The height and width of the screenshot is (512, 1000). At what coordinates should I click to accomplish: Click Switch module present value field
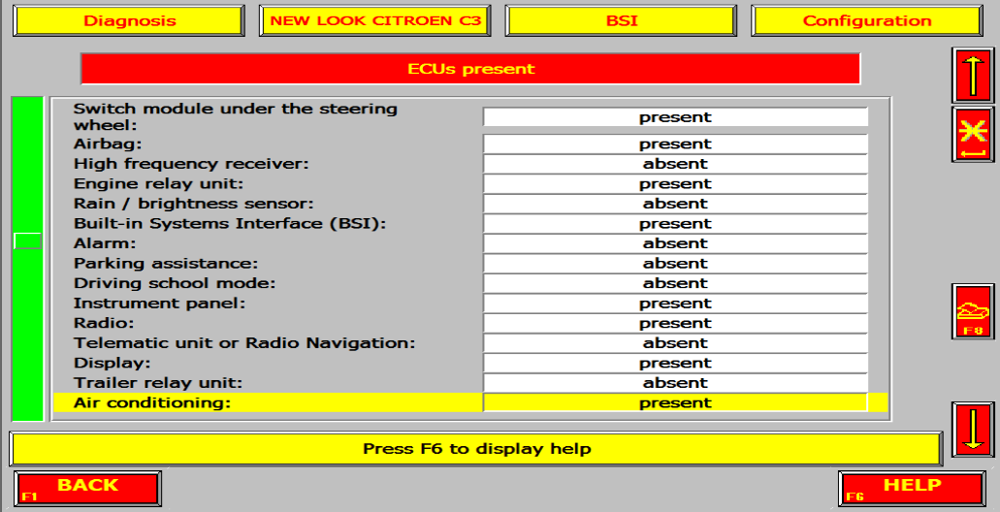point(675,117)
